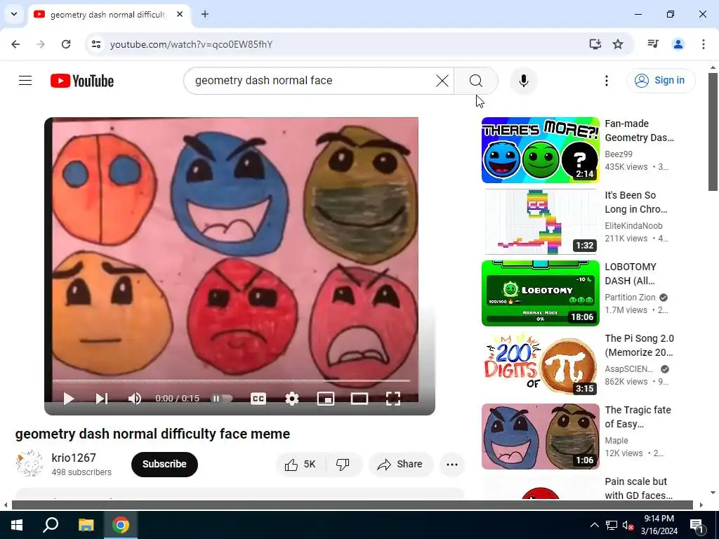The width and height of the screenshot is (719, 539).
Task: Open the taskbar clock 9:14 PM
Action: coord(659,525)
